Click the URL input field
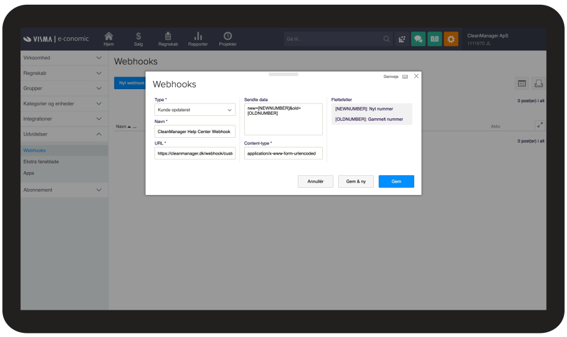The height and width of the screenshot is (337, 567). coord(195,153)
